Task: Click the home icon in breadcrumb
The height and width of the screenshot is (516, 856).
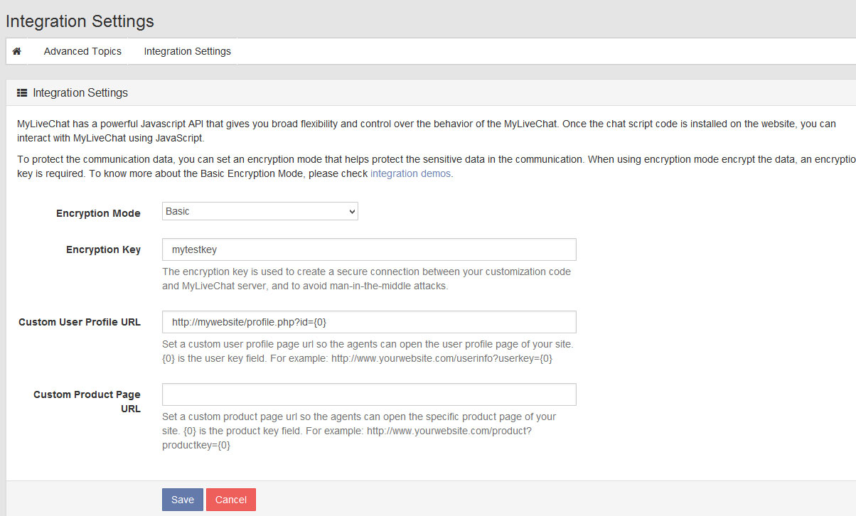Action: point(17,51)
